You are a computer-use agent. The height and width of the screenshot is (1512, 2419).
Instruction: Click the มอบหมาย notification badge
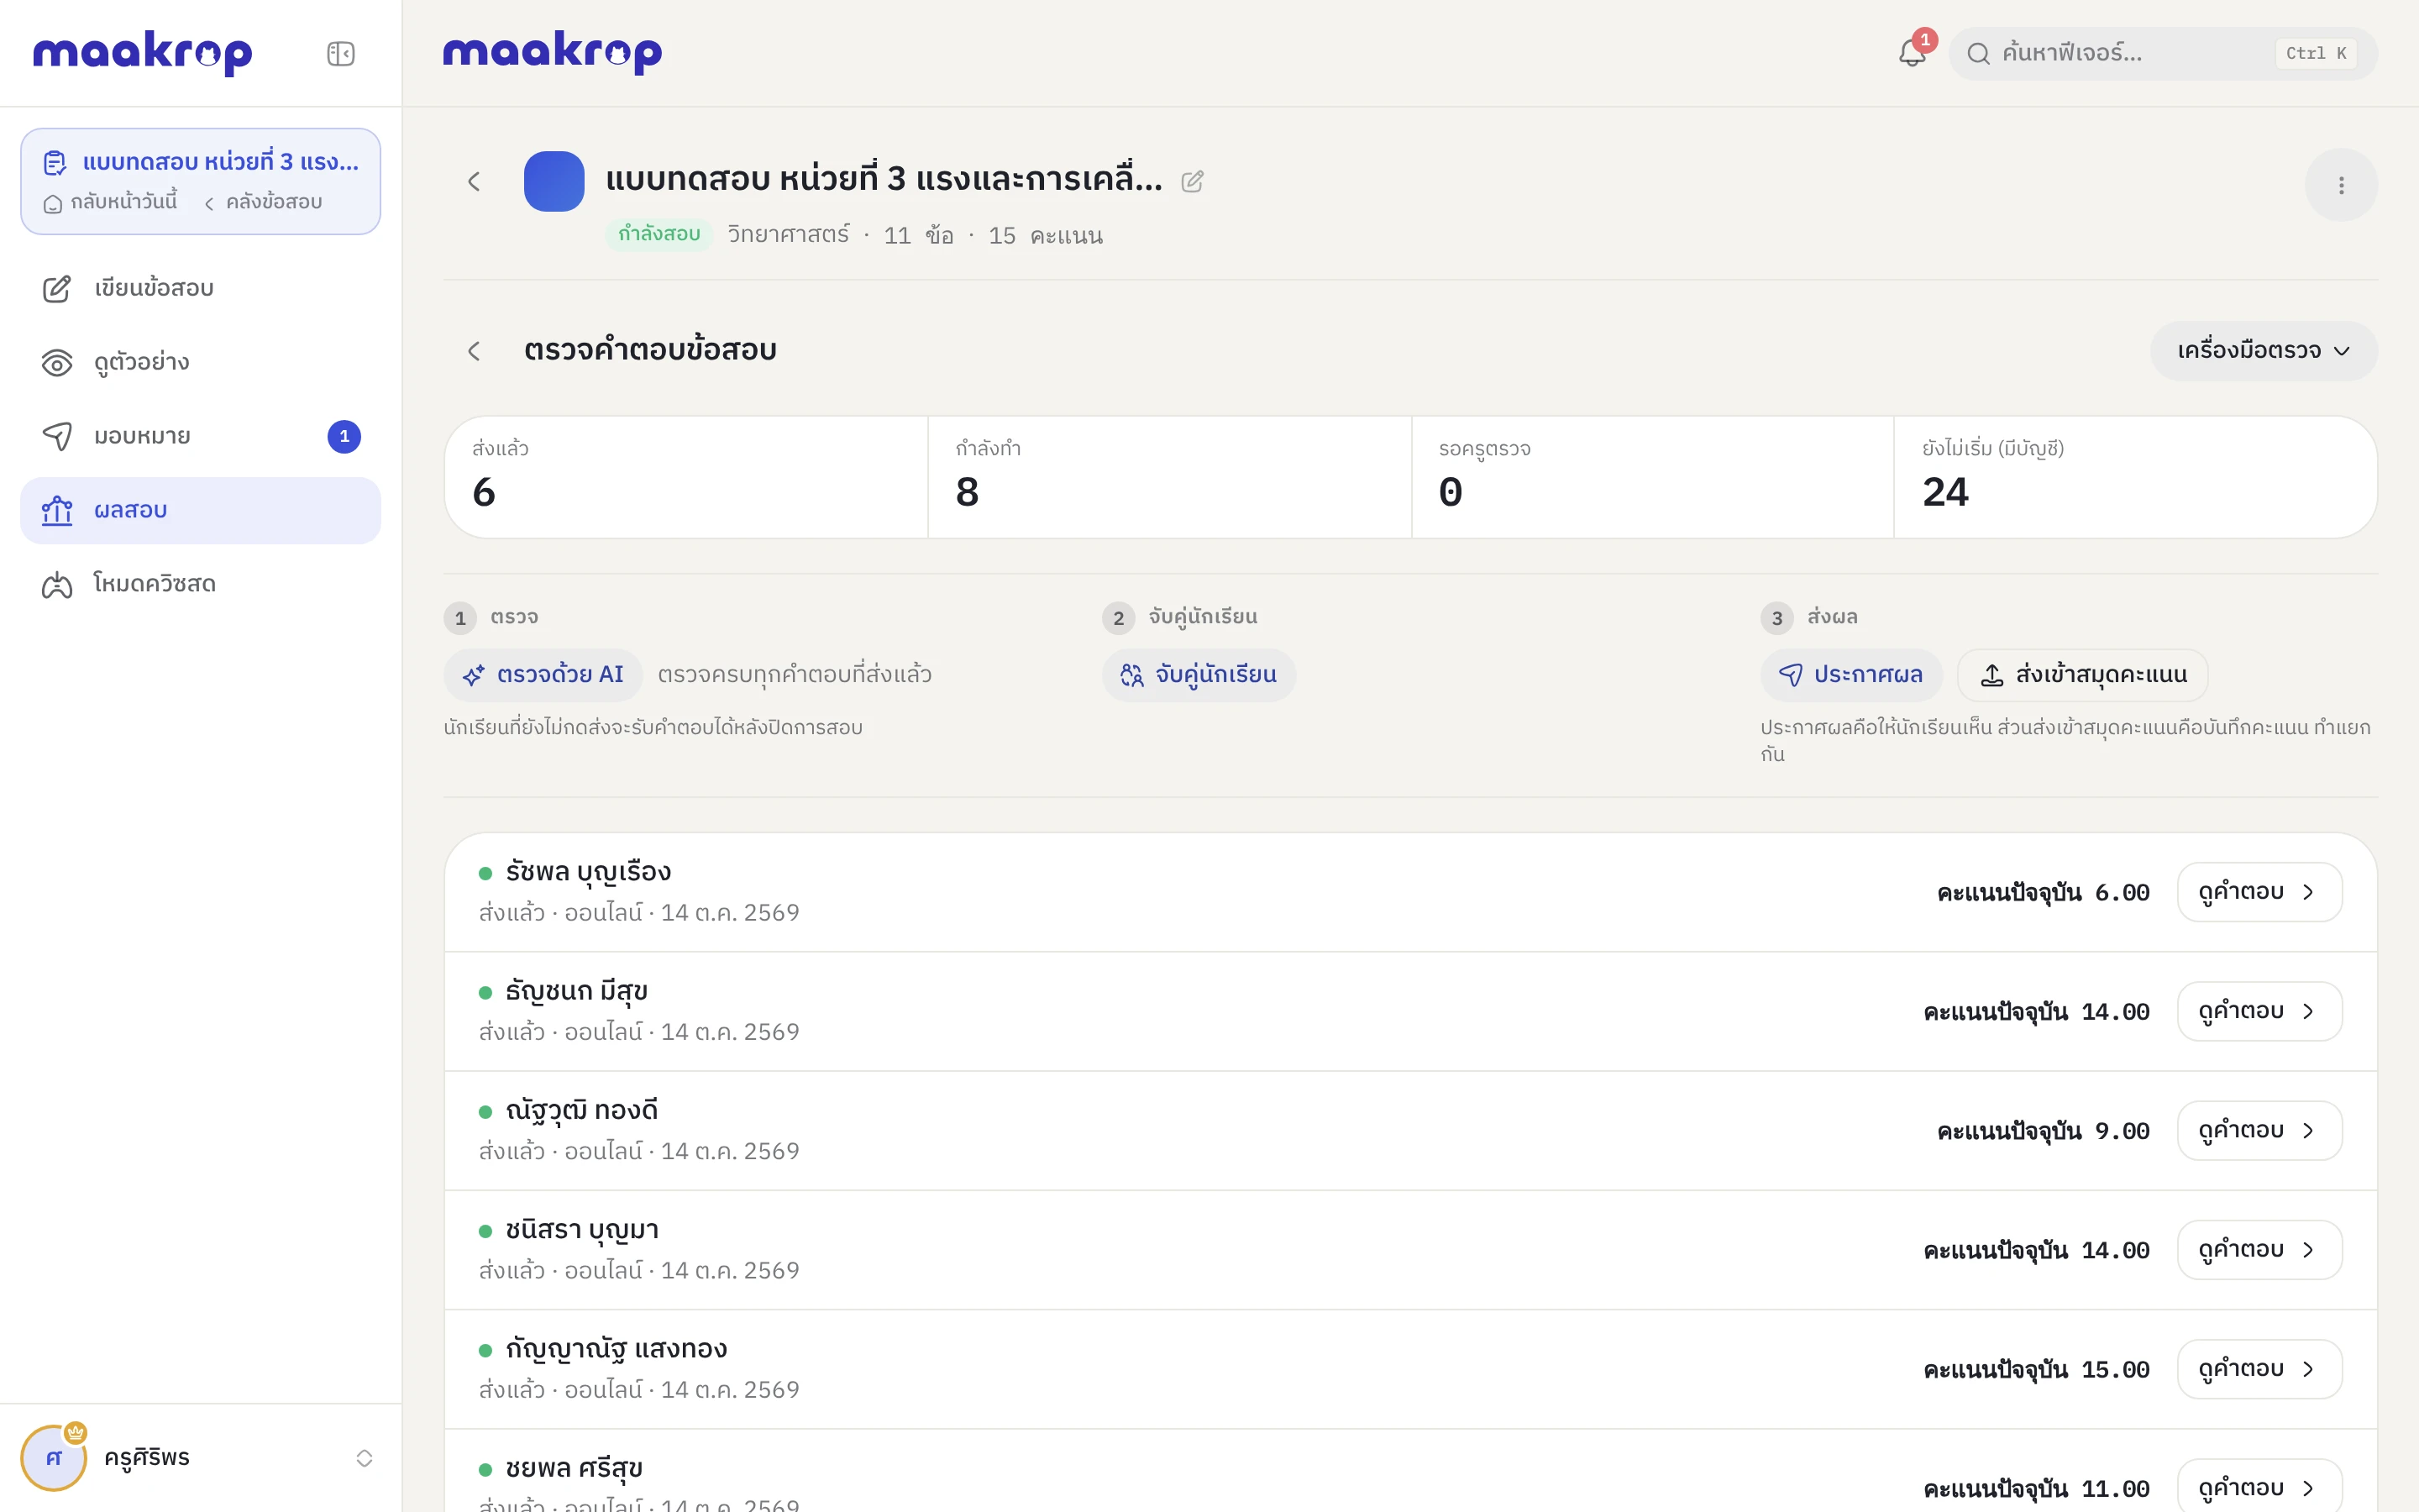click(344, 436)
